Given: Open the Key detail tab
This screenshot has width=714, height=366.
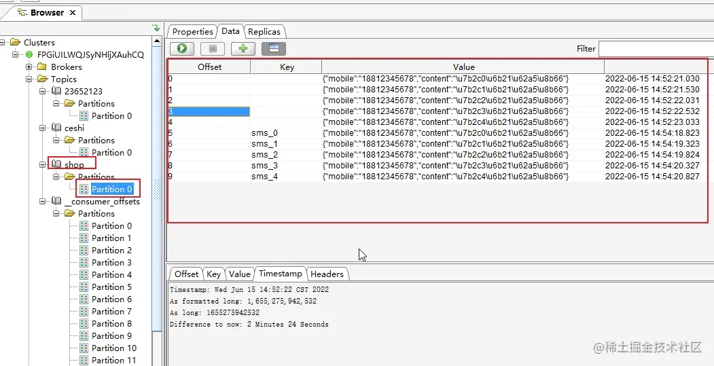Looking at the screenshot, I should [213, 274].
